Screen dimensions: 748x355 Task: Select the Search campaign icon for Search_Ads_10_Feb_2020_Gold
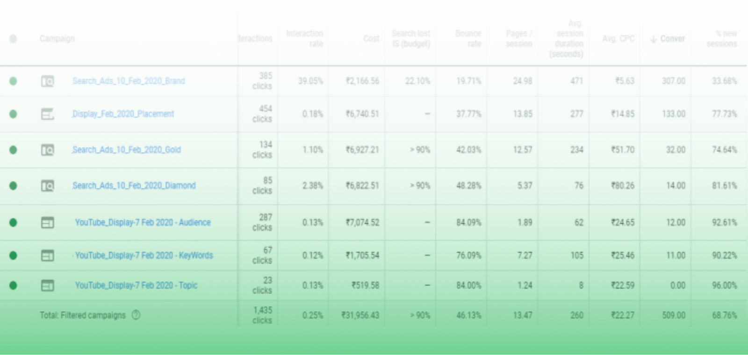coord(47,149)
